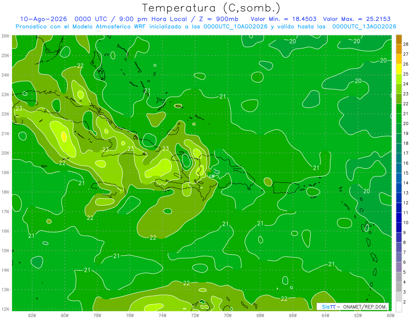Click the color scale label "15"
The width and height of the screenshot is (415, 320).
point(406,173)
